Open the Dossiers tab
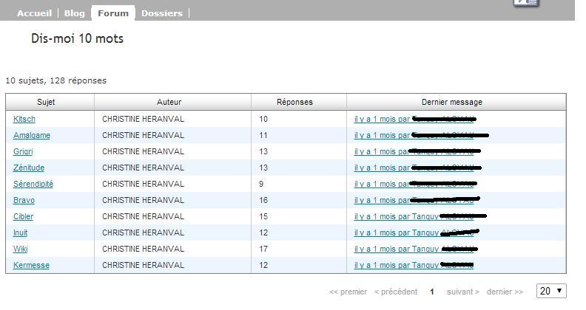 161,13
